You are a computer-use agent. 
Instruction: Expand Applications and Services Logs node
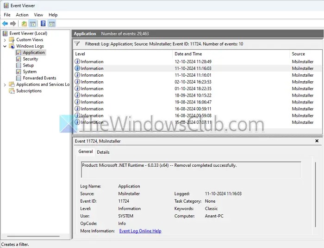pos(5,85)
